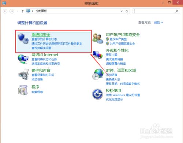Open 用户帐户和家庭安全 people icon
The image size is (183, 143).
tap(98, 38)
